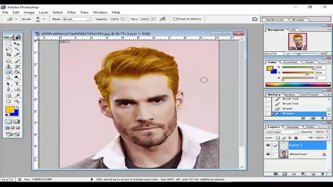Open the Window menu

tap(100, 12)
